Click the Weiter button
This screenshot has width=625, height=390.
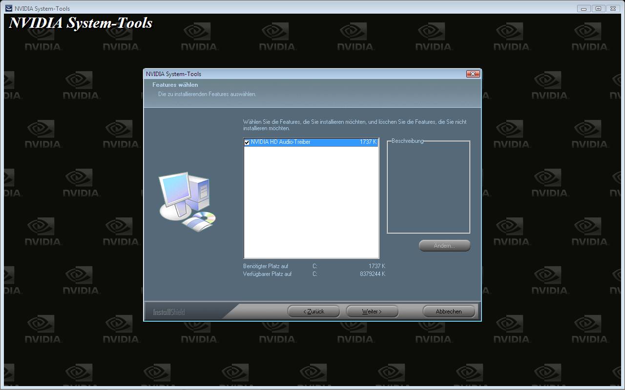(372, 311)
